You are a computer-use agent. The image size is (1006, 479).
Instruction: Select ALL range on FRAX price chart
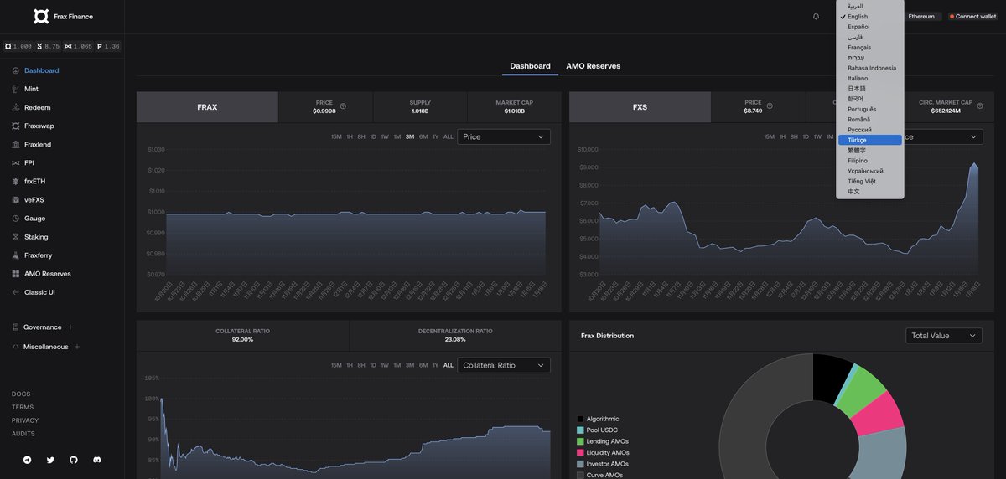[449, 136]
